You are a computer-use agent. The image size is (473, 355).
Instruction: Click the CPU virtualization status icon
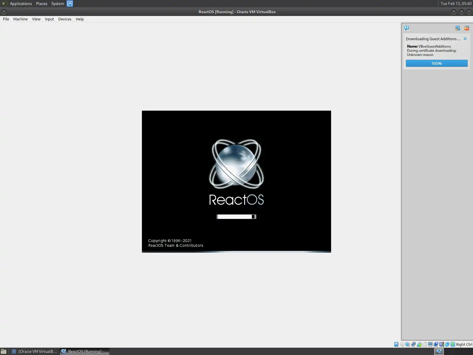442,344
